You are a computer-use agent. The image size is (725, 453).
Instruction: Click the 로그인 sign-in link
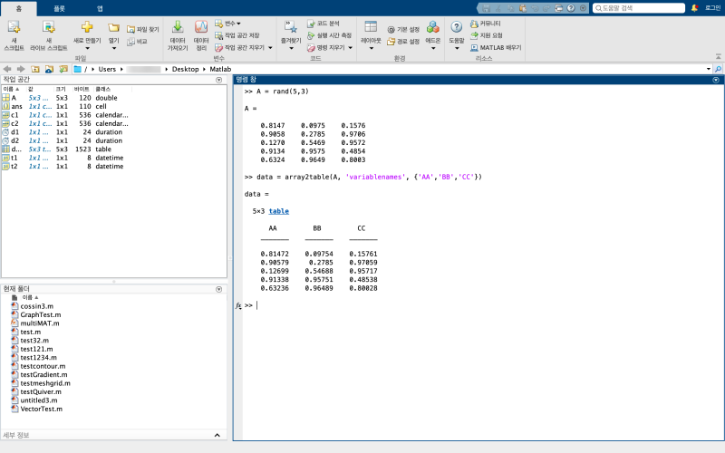click(712, 8)
